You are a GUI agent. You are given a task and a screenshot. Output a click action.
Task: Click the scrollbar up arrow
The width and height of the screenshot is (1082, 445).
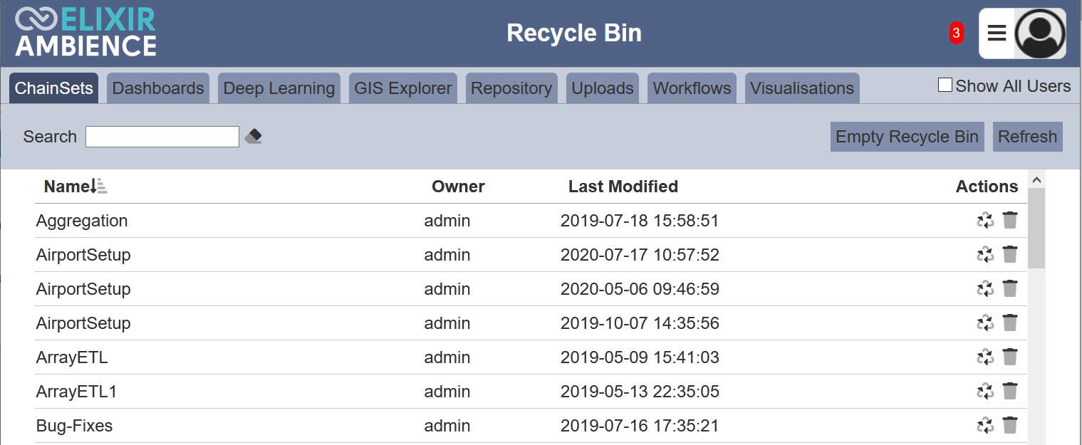click(x=1036, y=179)
